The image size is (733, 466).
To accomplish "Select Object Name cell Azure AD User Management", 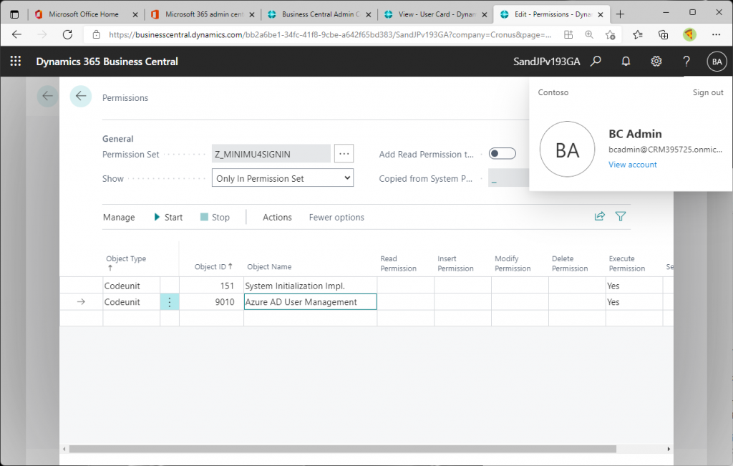I will click(x=311, y=302).
